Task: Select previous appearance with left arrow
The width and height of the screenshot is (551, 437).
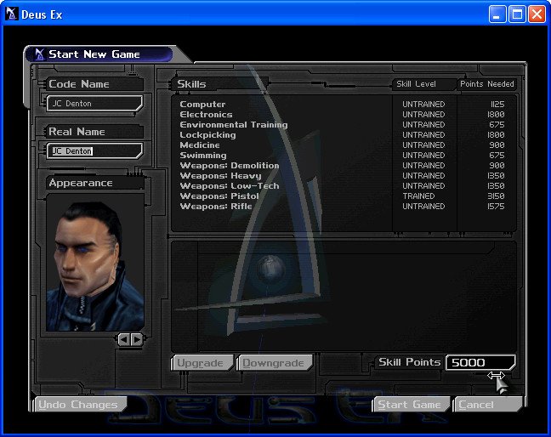Action: point(123,339)
